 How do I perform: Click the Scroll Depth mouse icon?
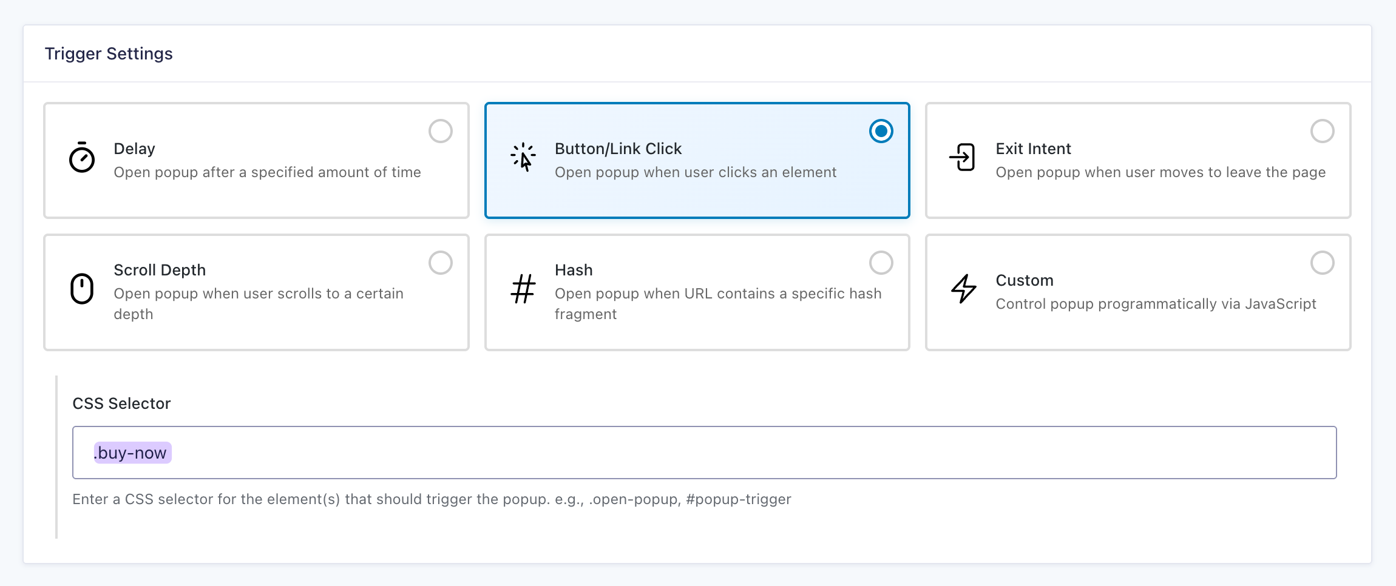click(82, 289)
